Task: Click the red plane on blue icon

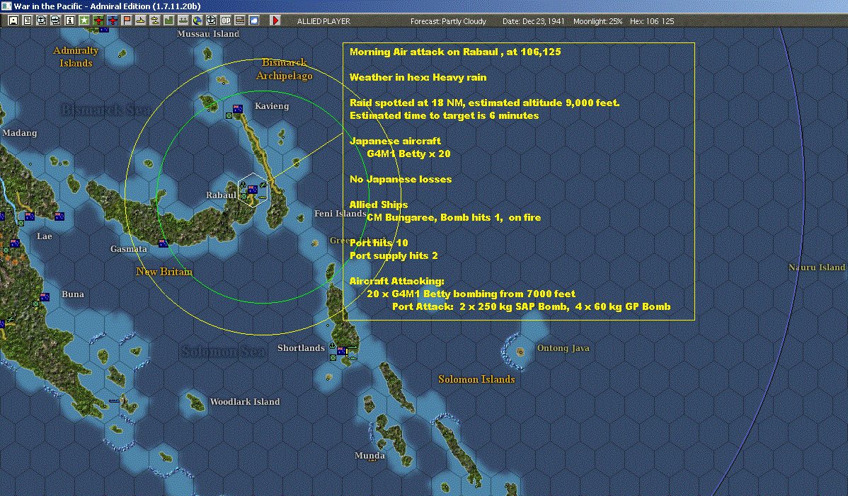Action: click(113, 21)
